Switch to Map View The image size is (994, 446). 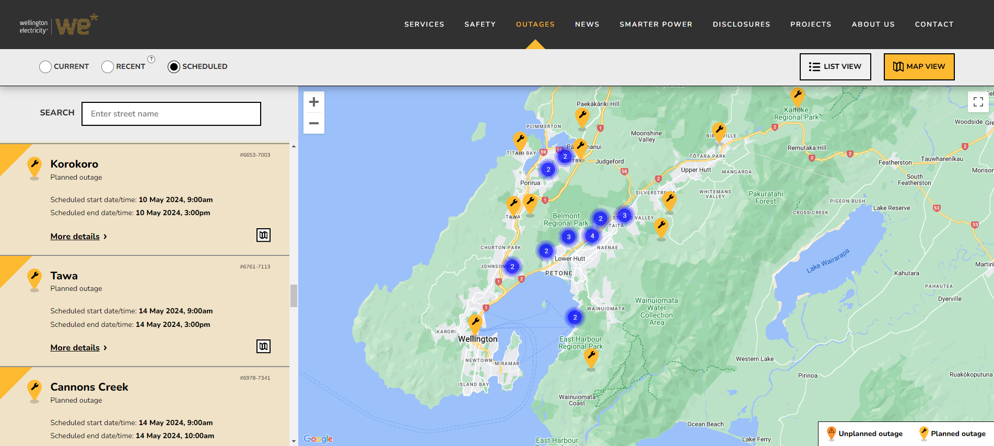(x=919, y=67)
